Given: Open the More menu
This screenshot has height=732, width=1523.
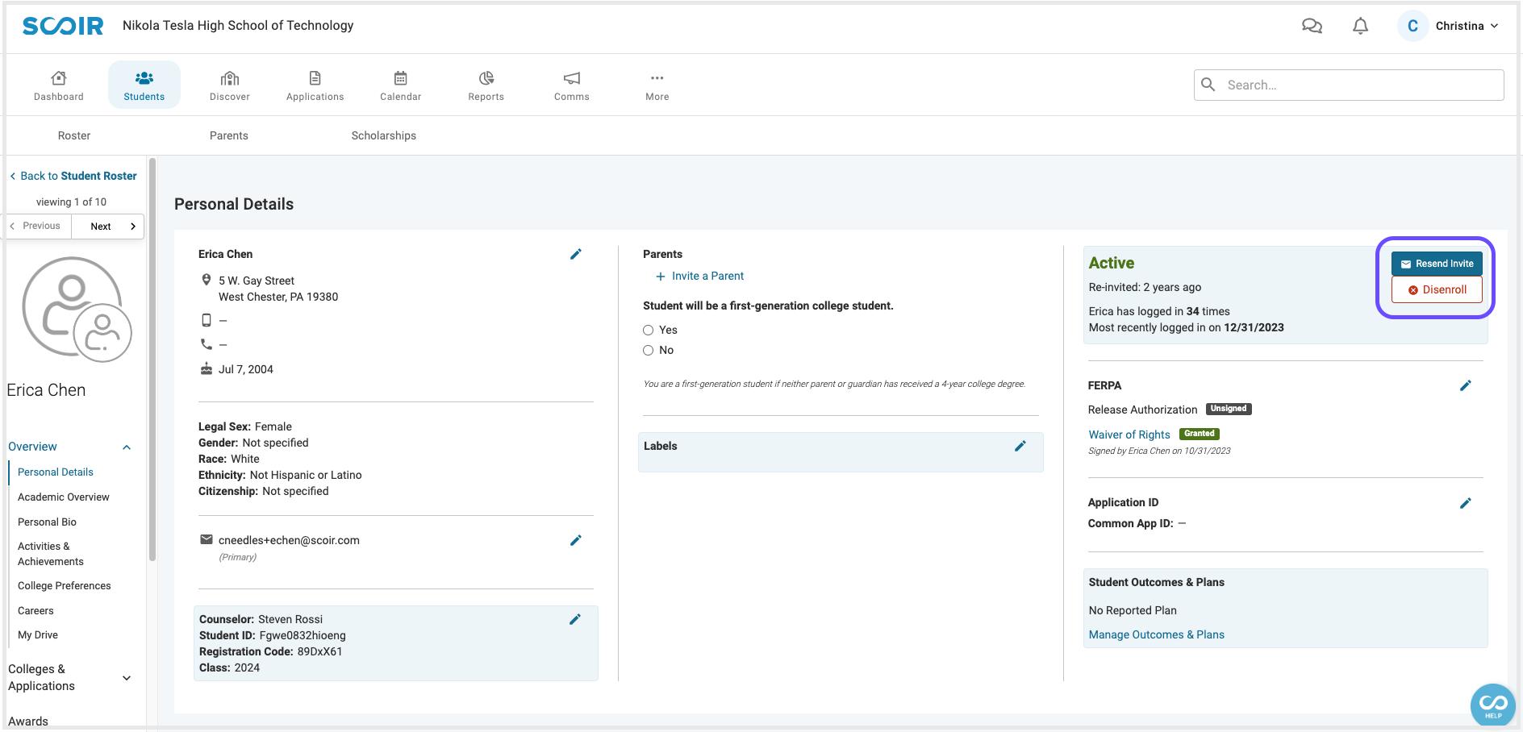Looking at the screenshot, I should coord(657,85).
